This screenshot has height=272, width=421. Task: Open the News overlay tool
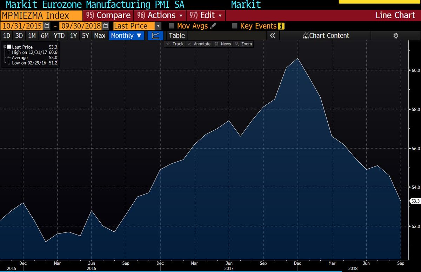pyautogui.click(x=223, y=44)
